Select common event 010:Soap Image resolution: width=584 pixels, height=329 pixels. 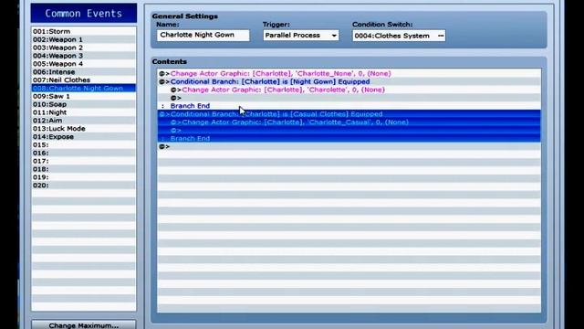click(84, 104)
